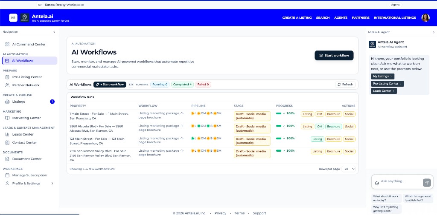Open AGENTS menu item
This screenshot has width=437, height=215.
(x=341, y=18)
